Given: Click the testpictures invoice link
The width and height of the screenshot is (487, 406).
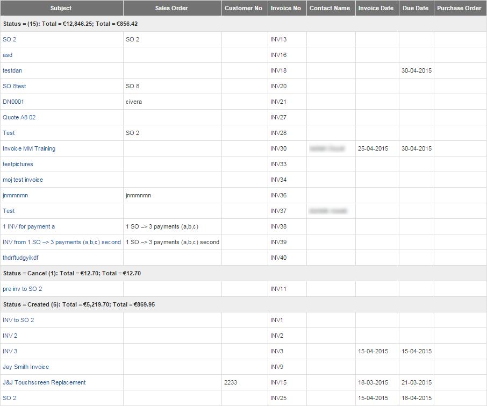Looking at the screenshot, I should pos(18,164).
